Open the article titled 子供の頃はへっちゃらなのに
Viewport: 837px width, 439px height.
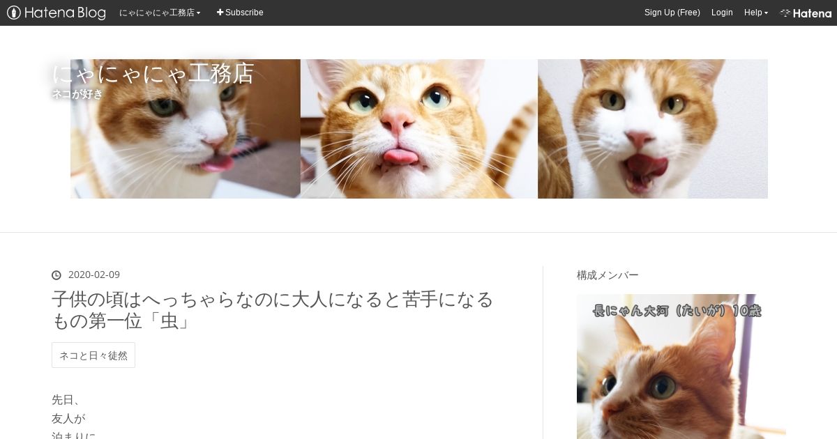click(x=273, y=310)
